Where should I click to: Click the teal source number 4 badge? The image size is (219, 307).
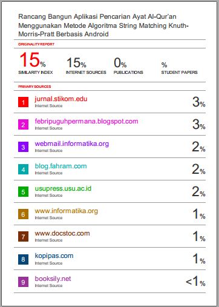[23, 170]
